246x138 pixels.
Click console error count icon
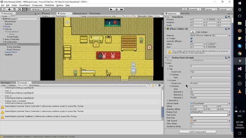(x=160, y=85)
